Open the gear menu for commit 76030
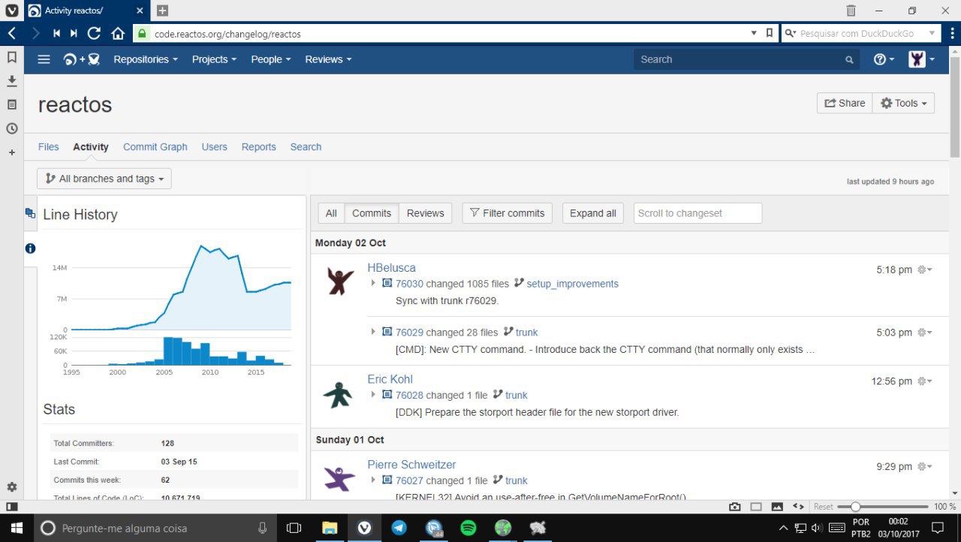 925,269
